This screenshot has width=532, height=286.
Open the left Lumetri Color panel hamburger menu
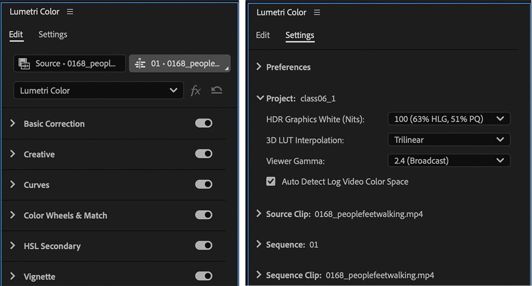[70, 12]
